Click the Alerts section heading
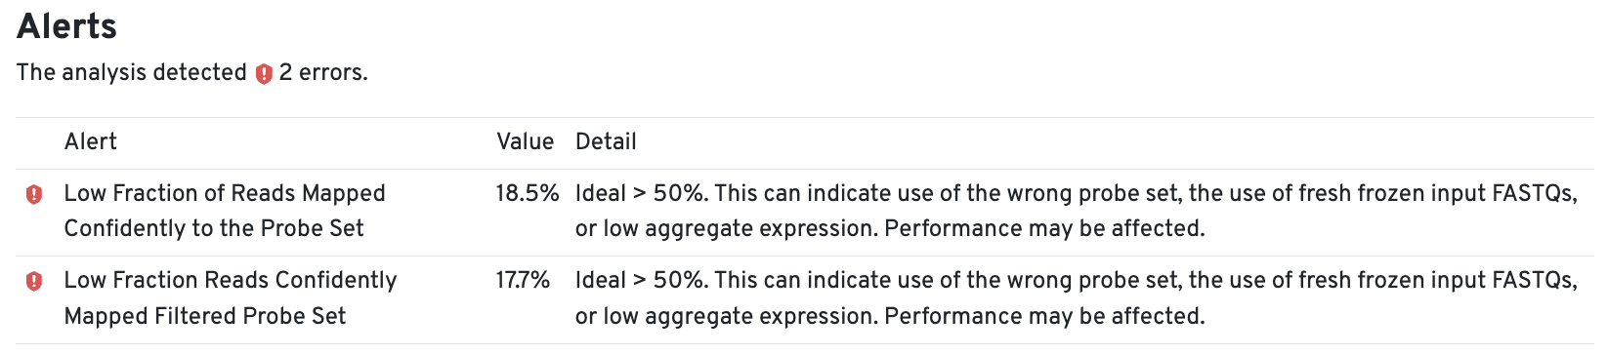 pos(67,26)
